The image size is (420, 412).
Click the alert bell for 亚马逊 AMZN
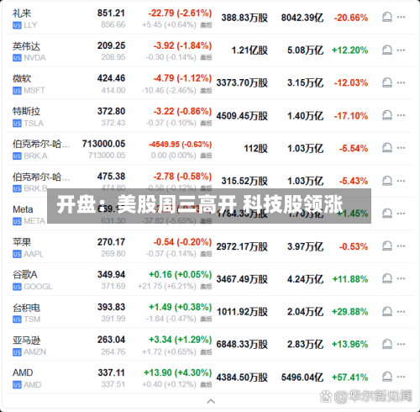tap(387, 344)
